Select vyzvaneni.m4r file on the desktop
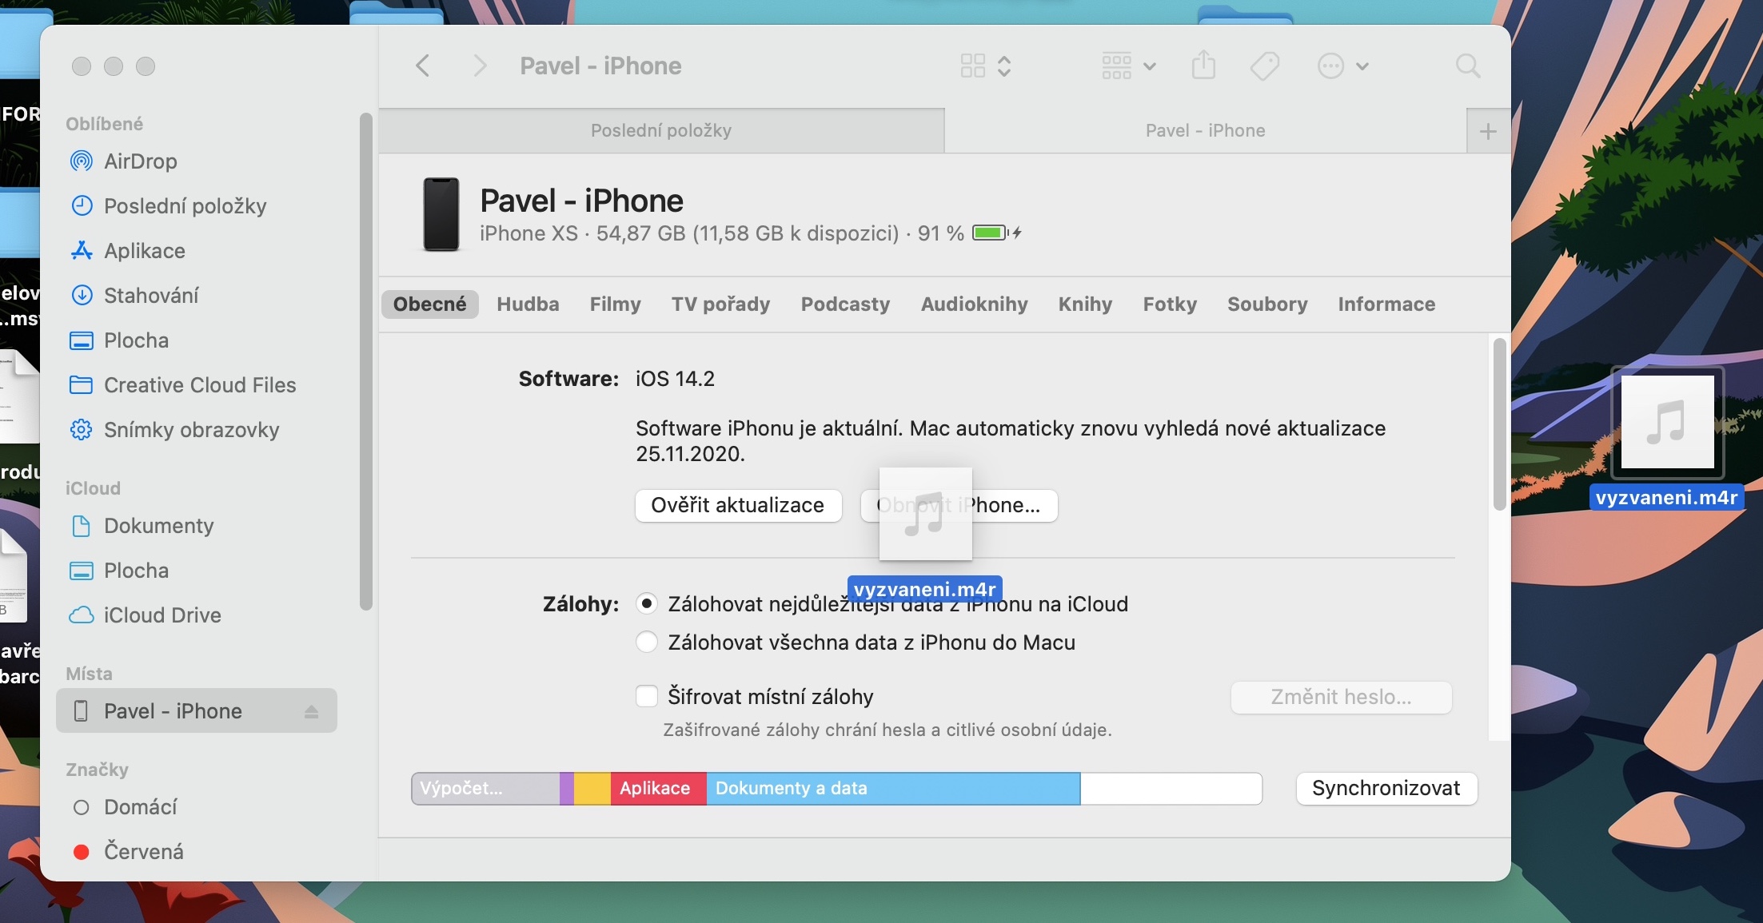 coord(1667,424)
